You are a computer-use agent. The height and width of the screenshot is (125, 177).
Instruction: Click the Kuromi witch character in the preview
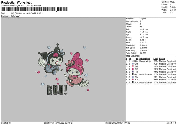click(51, 59)
